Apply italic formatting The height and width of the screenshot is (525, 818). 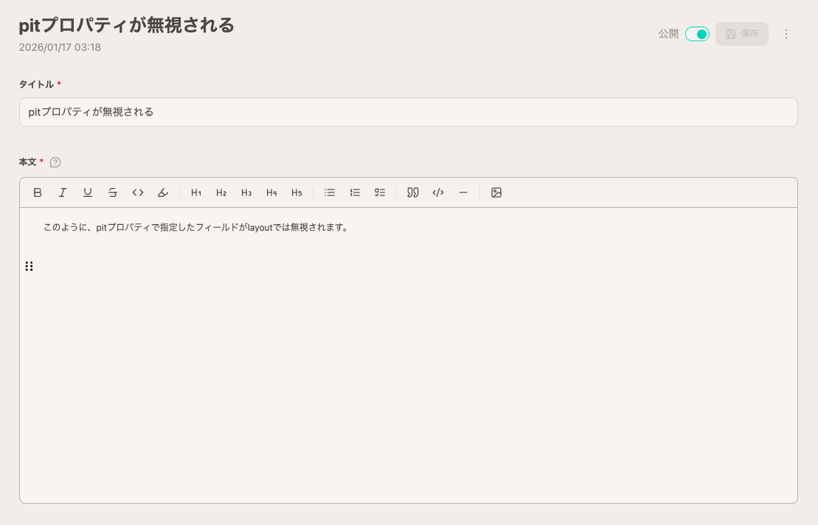click(63, 192)
